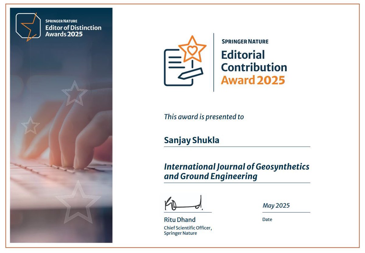Click the Editorial Contribution Award star-and-document icon
365x253 pixels.
pyautogui.click(x=185, y=61)
